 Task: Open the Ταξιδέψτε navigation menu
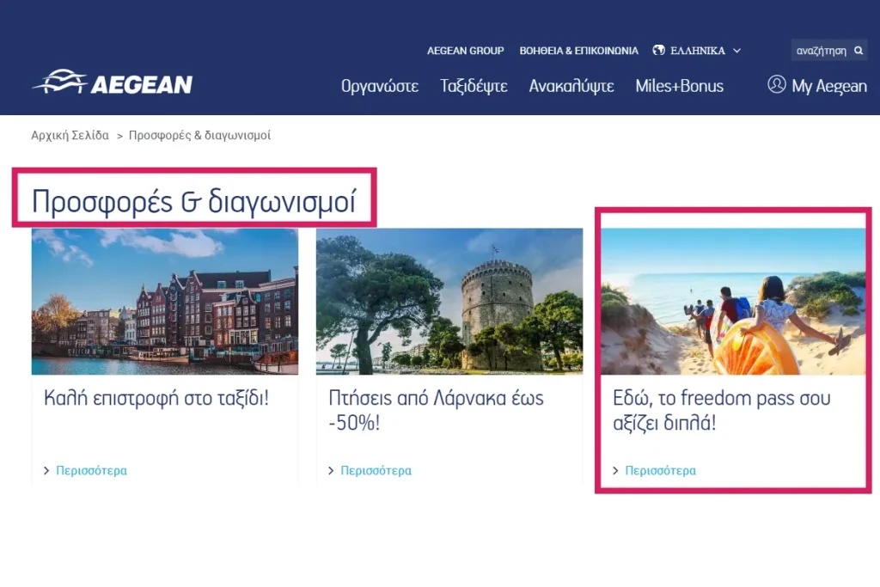pos(474,86)
